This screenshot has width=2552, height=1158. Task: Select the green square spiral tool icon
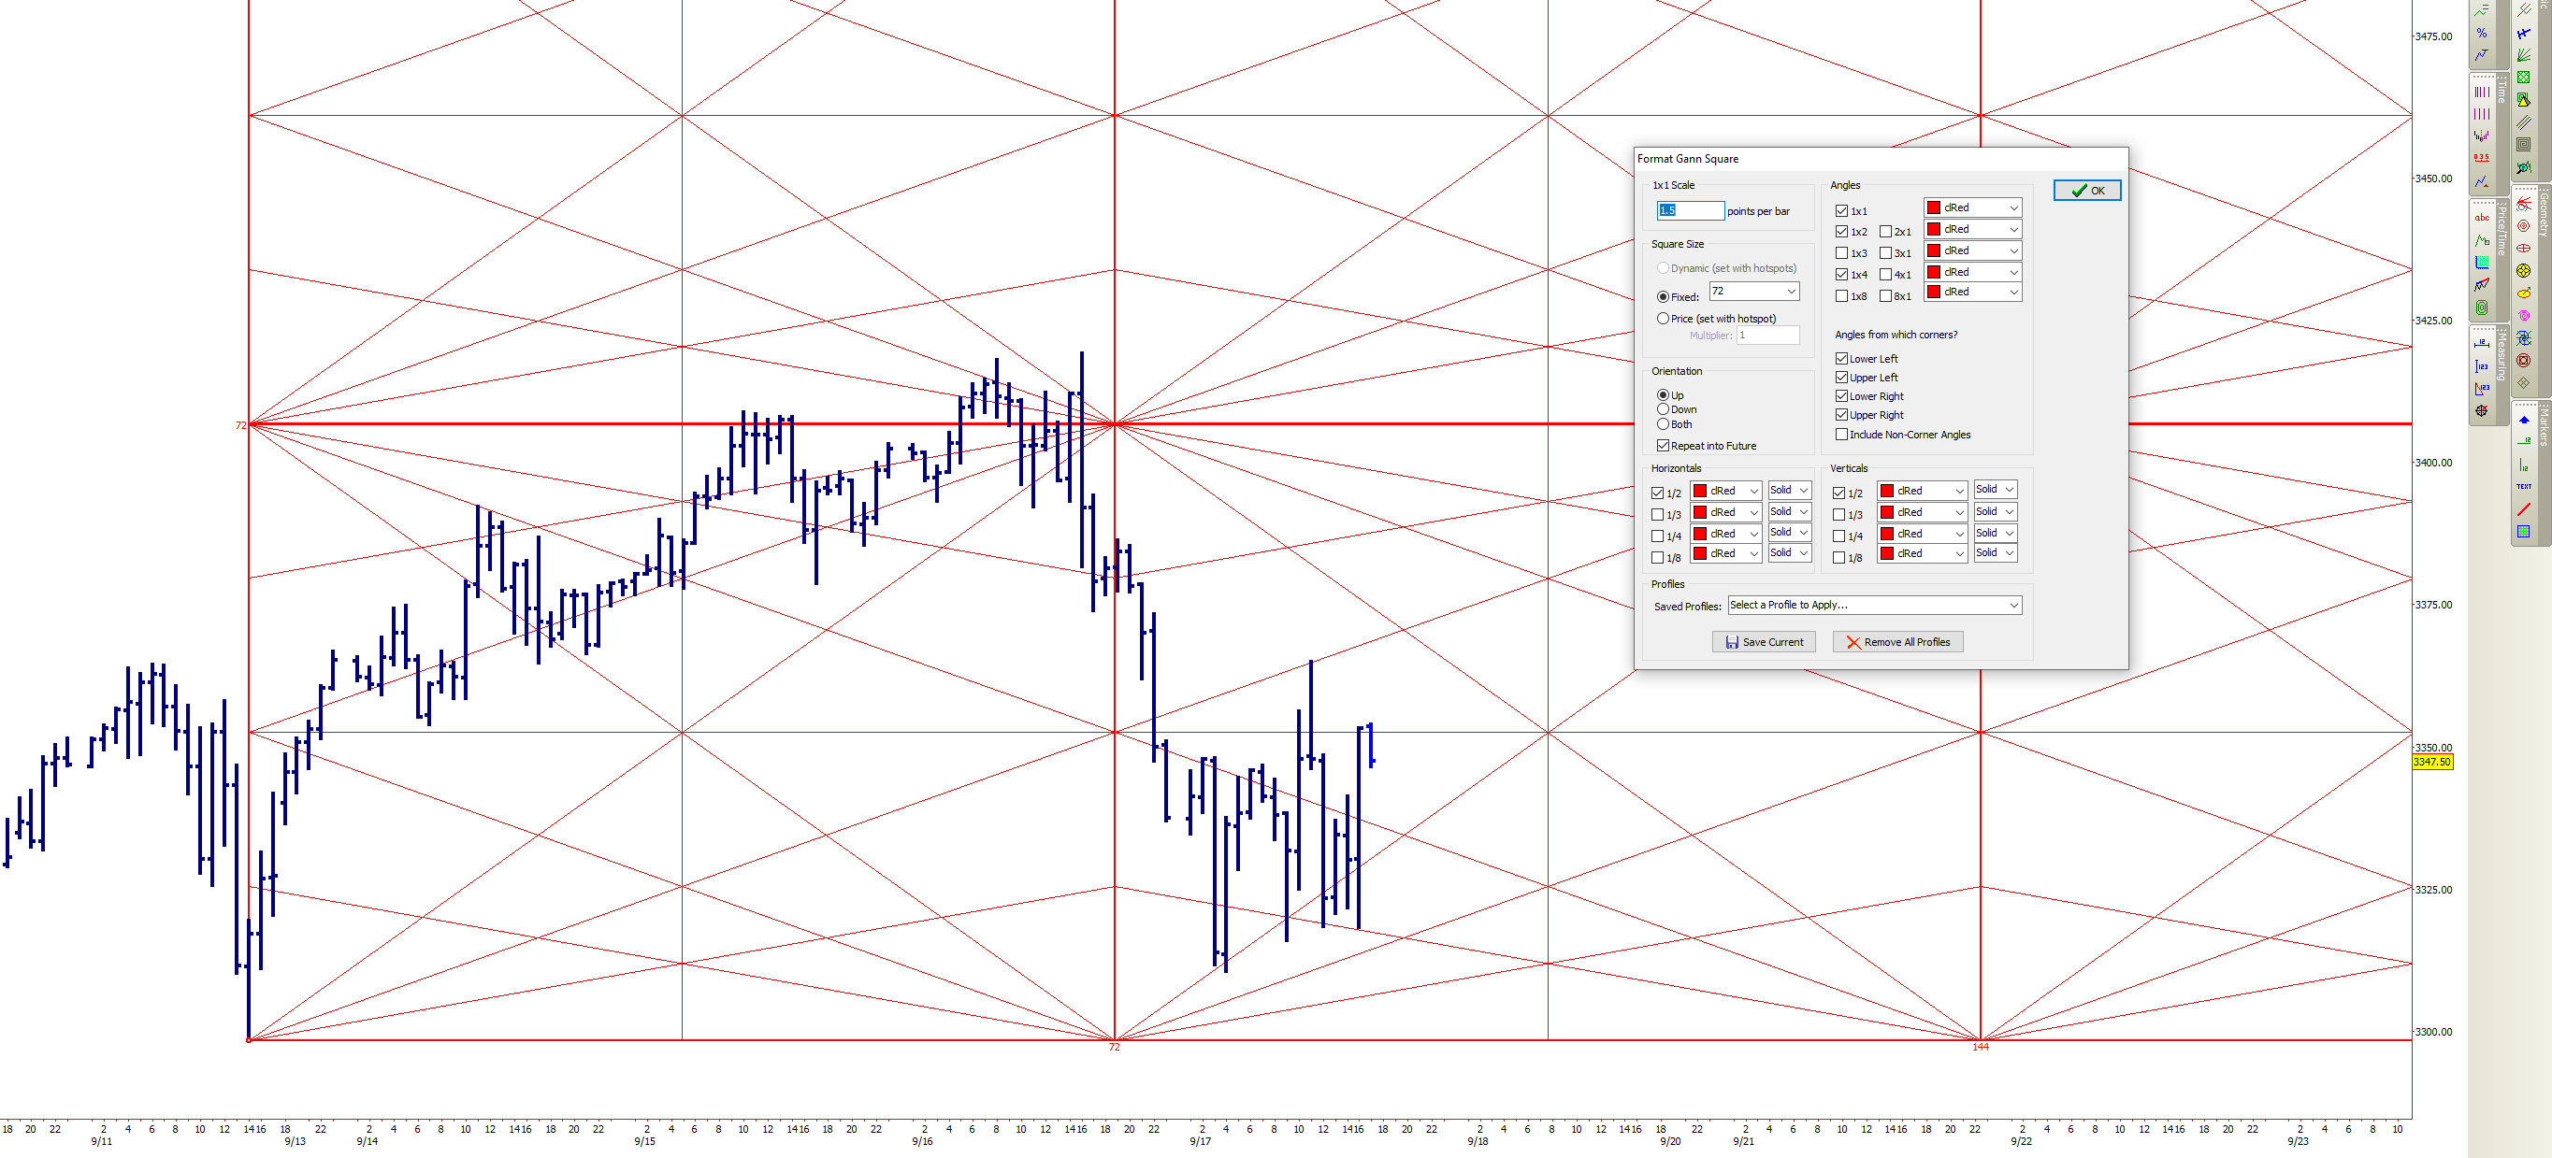tap(2523, 145)
